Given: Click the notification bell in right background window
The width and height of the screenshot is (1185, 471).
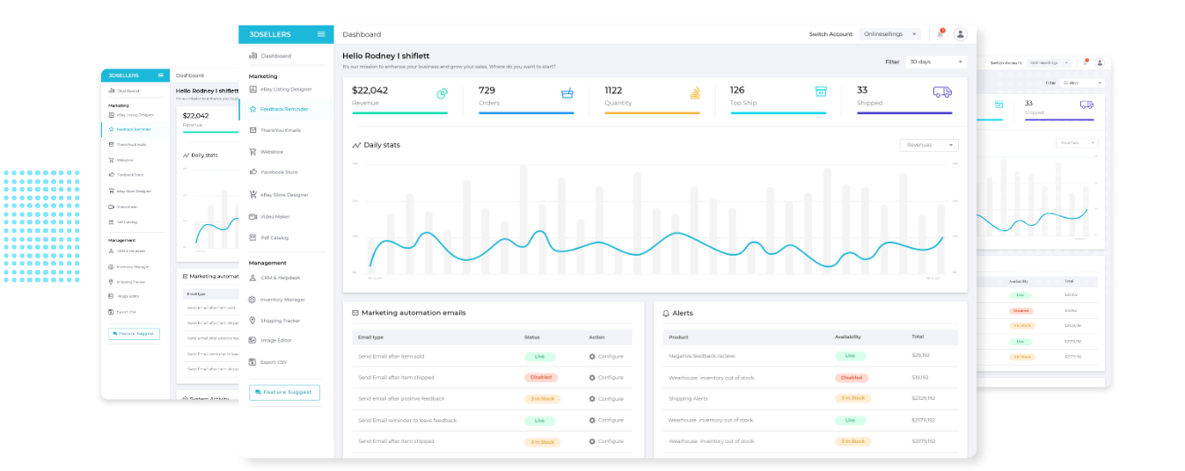Looking at the screenshot, I should 1086,62.
